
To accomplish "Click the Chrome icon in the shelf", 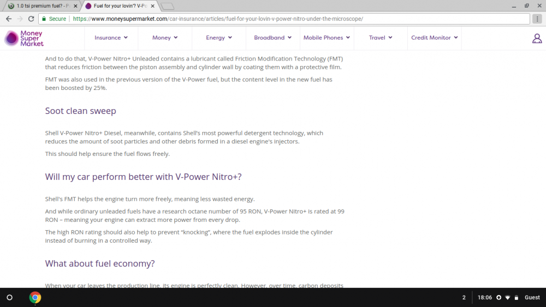I will (35, 298).
